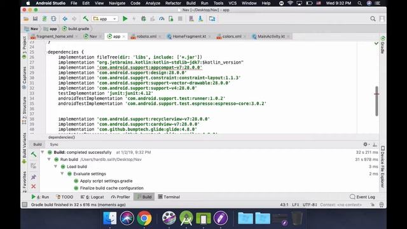Image resolution: width=407 pixels, height=229 pixels.
Task: Click the red X close icon in build panel
Action: [x=34, y=186]
